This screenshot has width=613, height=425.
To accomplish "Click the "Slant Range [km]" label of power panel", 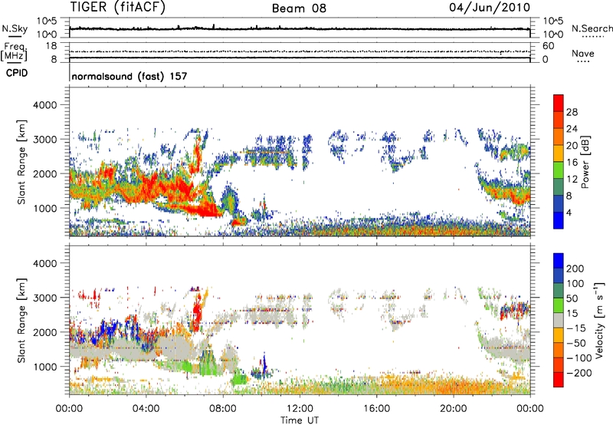I will [21, 162].
